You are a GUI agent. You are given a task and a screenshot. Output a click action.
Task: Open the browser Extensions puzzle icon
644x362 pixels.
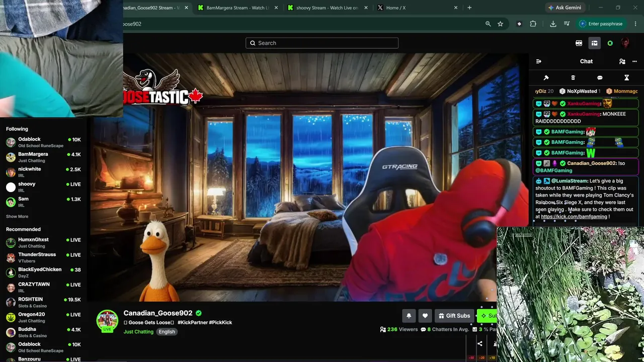(x=533, y=24)
